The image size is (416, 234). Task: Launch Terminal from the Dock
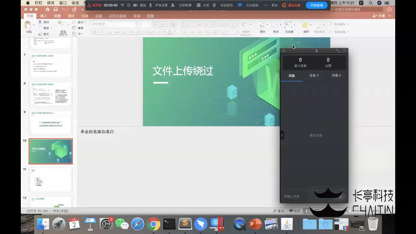pyautogui.click(x=169, y=224)
